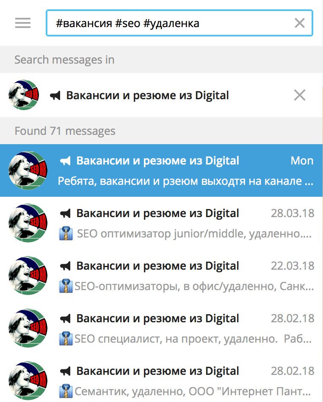Click megaphone icon in the 28.03.18 result
Screen dimensions: 323x402
tap(65, 214)
